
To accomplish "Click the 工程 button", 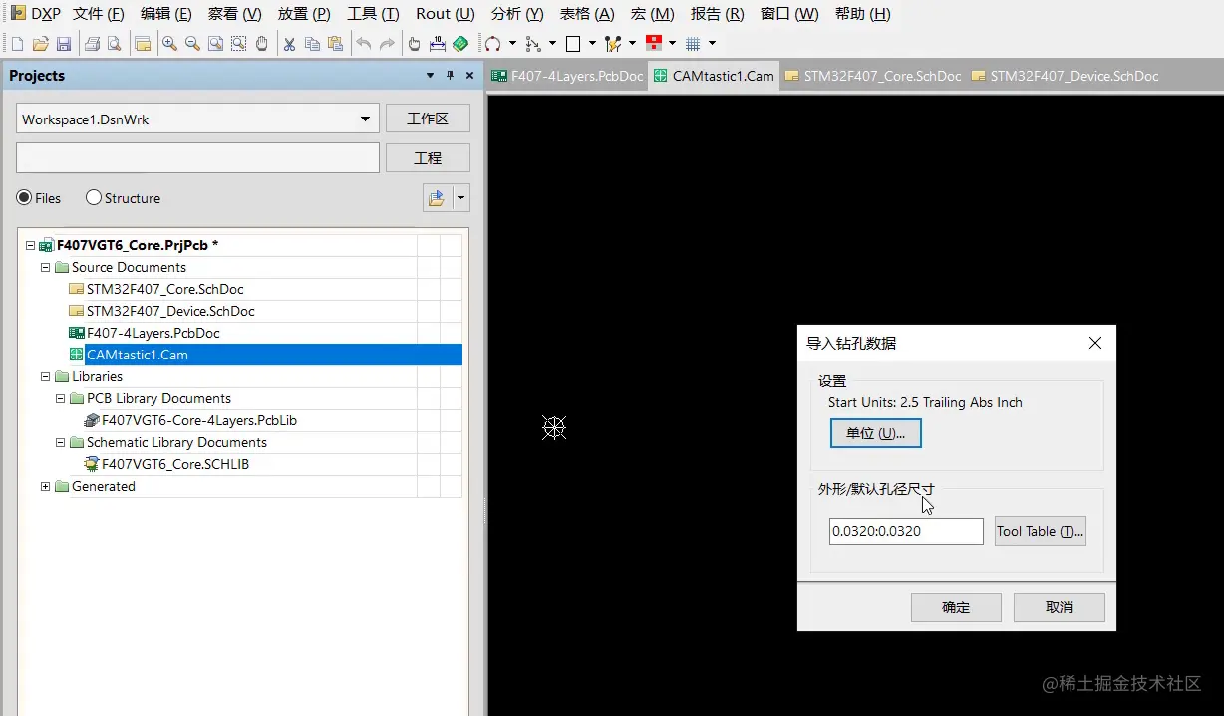I will [428, 158].
